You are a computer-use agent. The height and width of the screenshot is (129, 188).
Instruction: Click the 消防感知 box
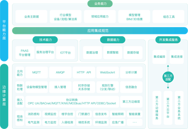[x=33, y=114]
